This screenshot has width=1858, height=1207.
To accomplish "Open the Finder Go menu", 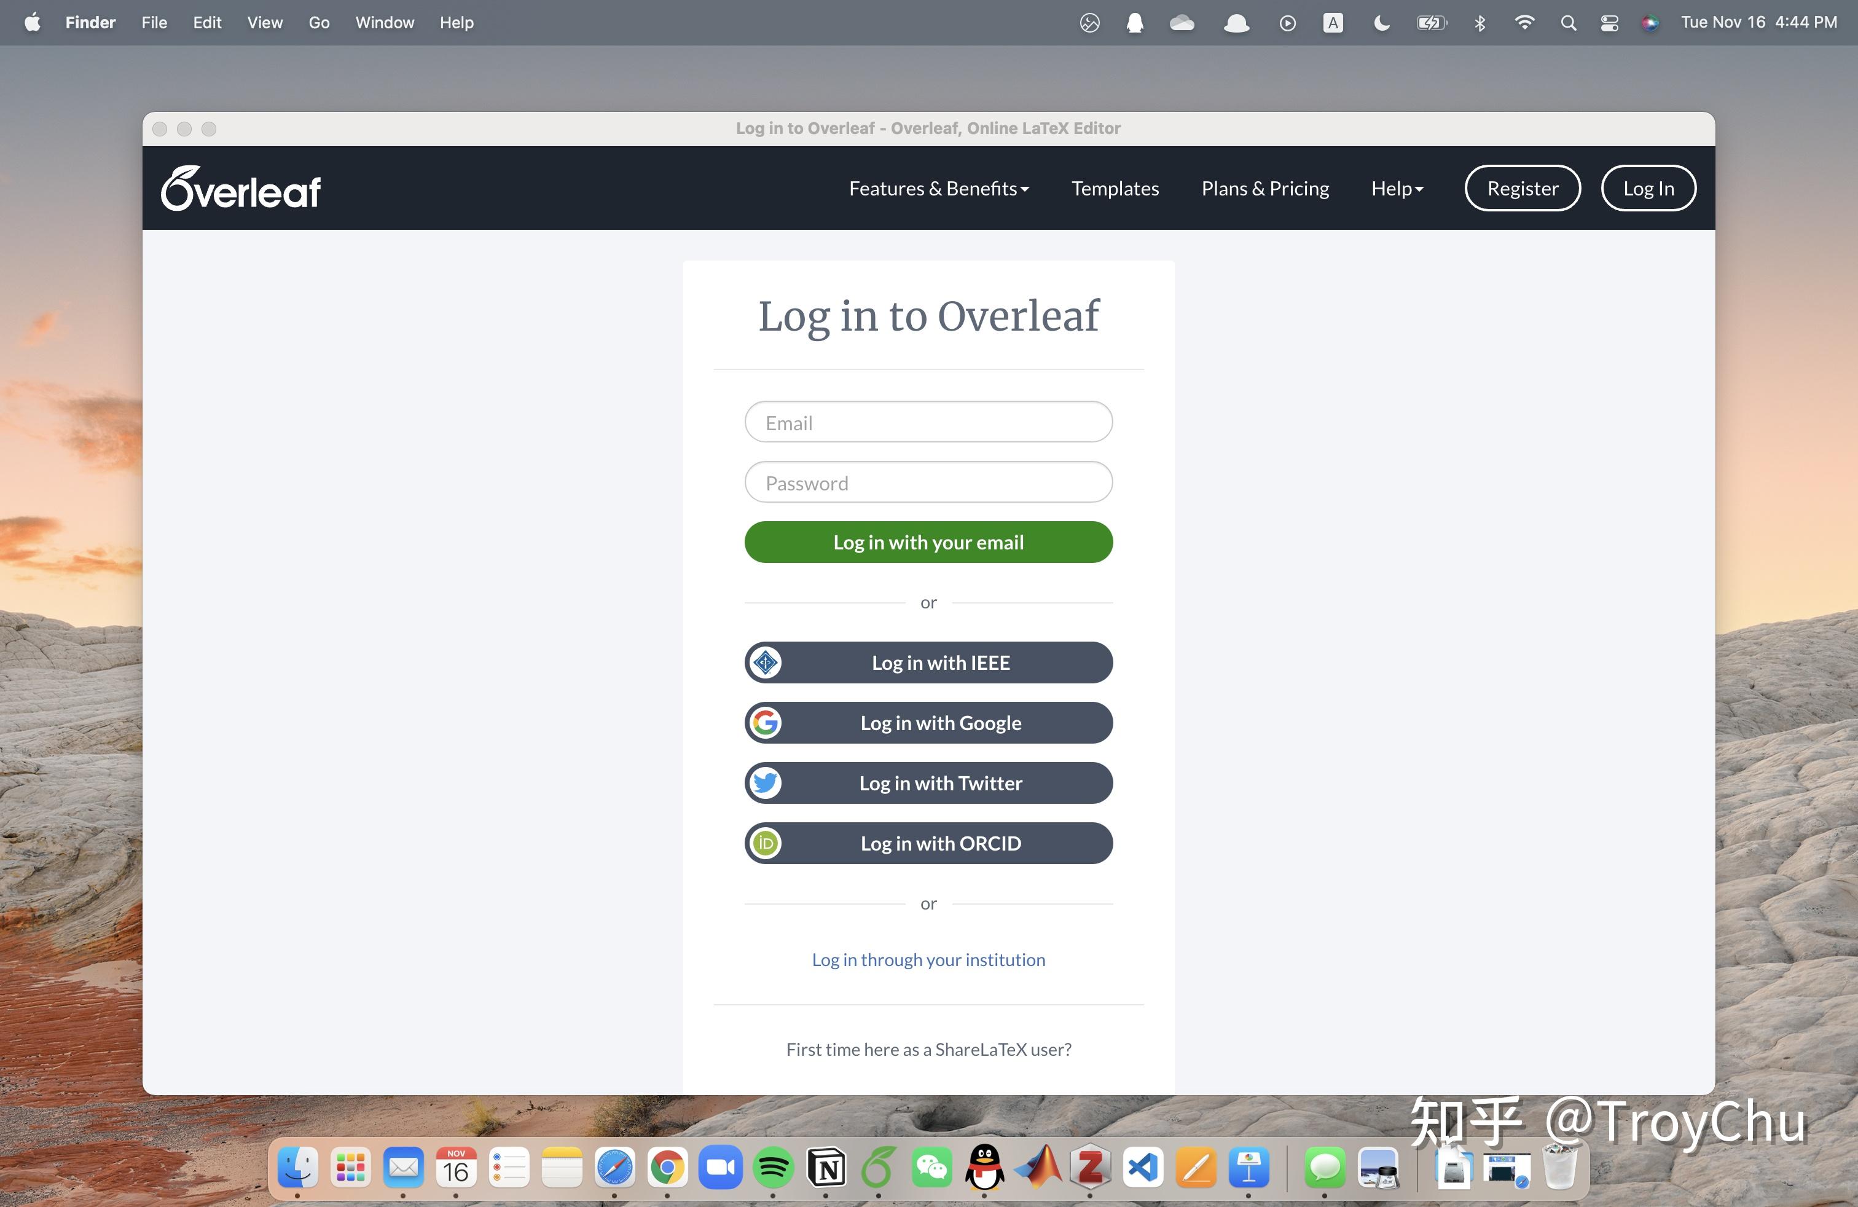I will pyautogui.click(x=318, y=23).
